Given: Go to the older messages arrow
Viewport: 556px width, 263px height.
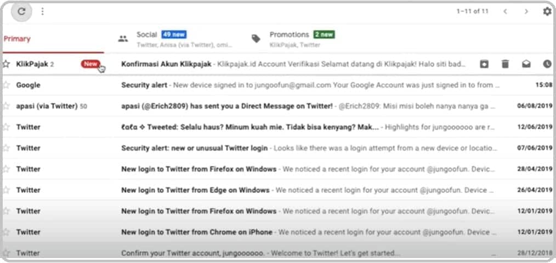Looking at the screenshot, I should [526, 12].
